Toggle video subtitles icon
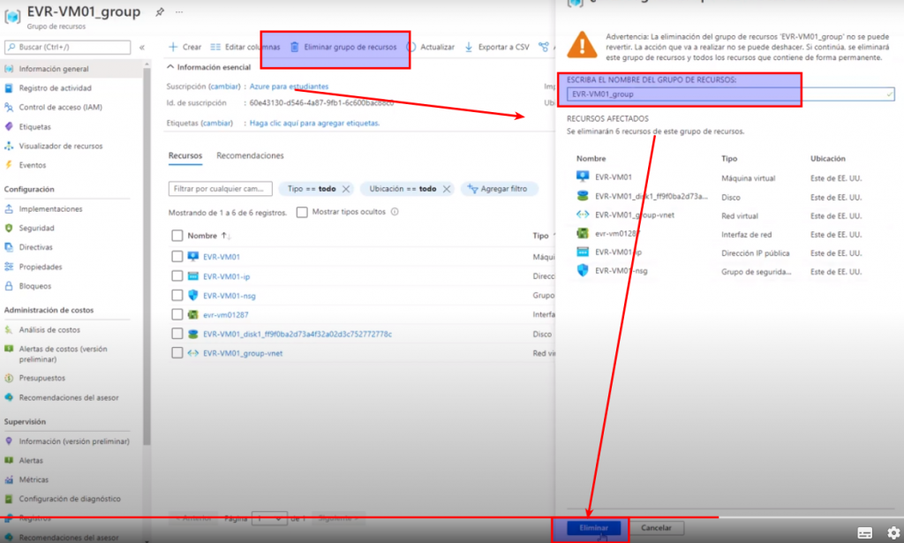Viewport: 904px width, 543px height. pos(864,532)
